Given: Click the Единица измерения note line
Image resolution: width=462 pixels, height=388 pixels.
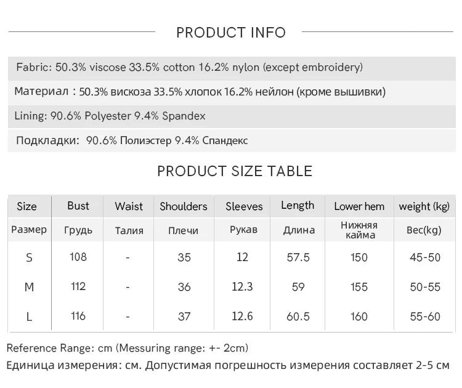Looking at the screenshot, I should pos(228,365).
